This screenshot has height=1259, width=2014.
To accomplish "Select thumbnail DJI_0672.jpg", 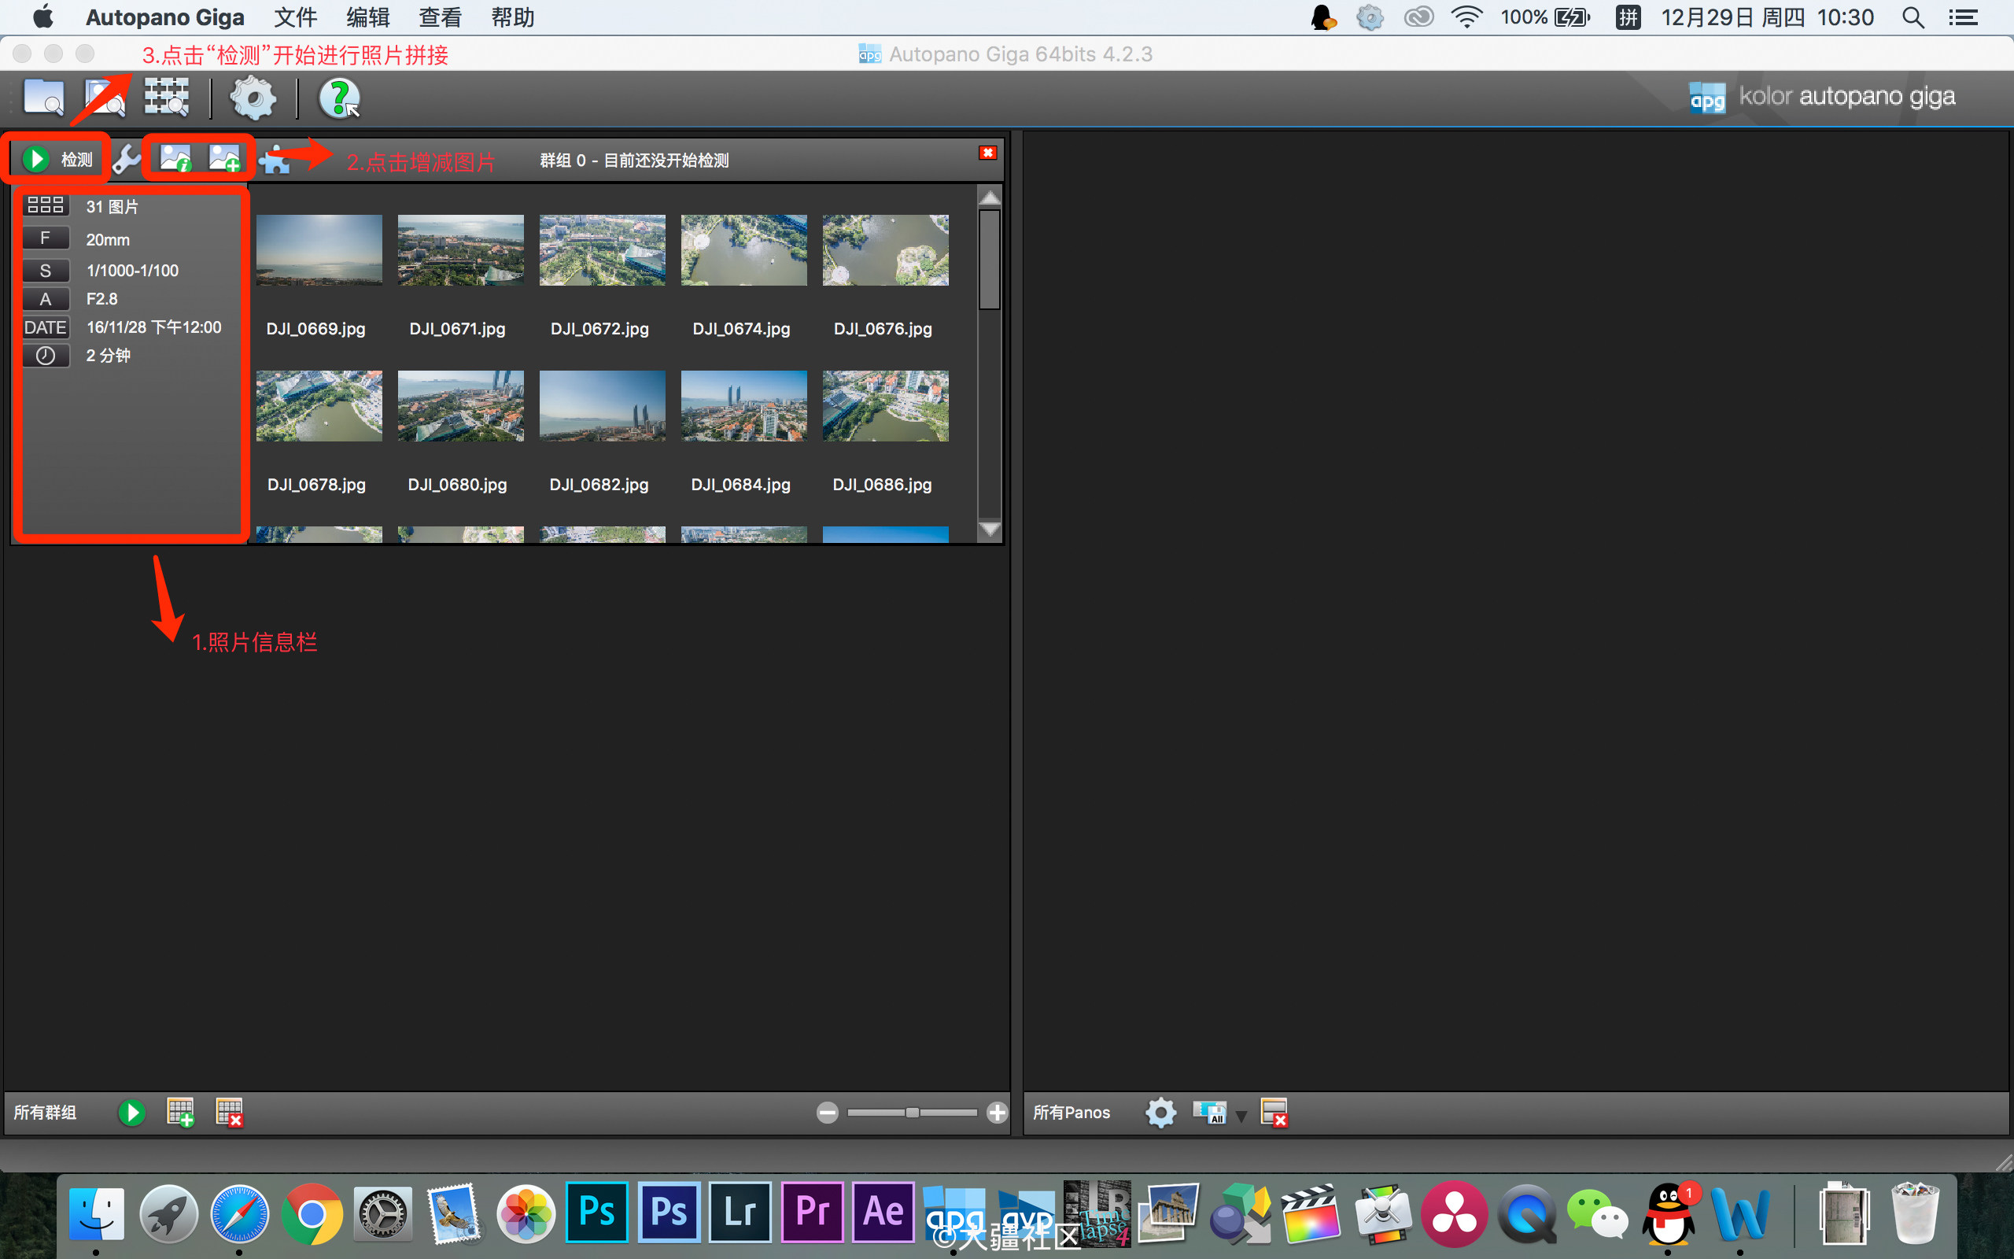I will [602, 249].
